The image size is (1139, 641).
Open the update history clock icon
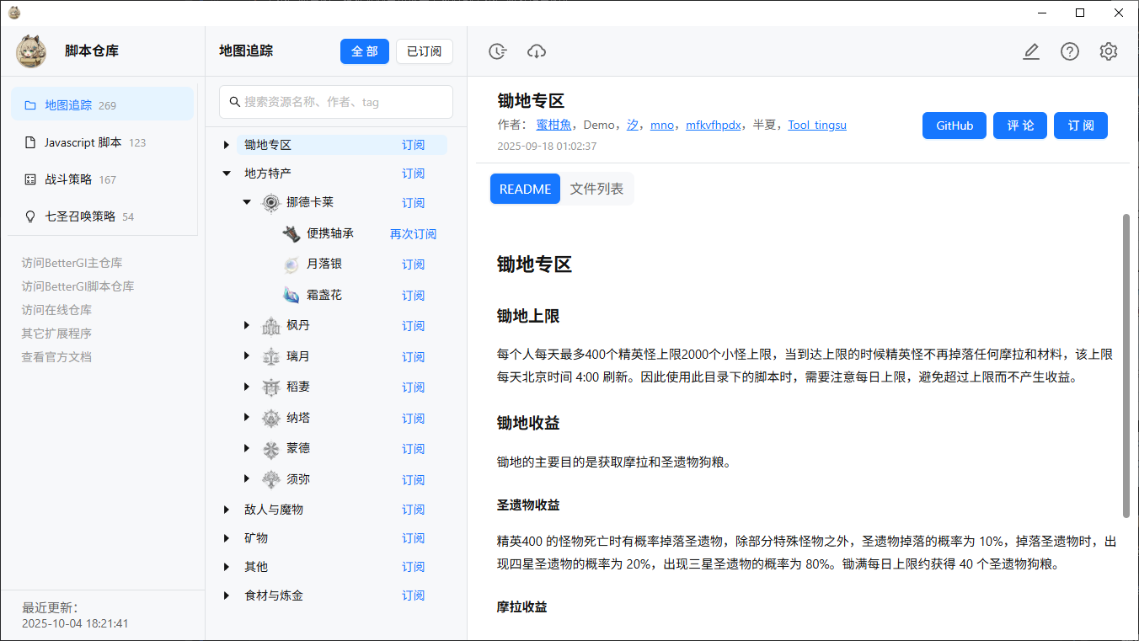pyautogui.click(x=497, y=51)
